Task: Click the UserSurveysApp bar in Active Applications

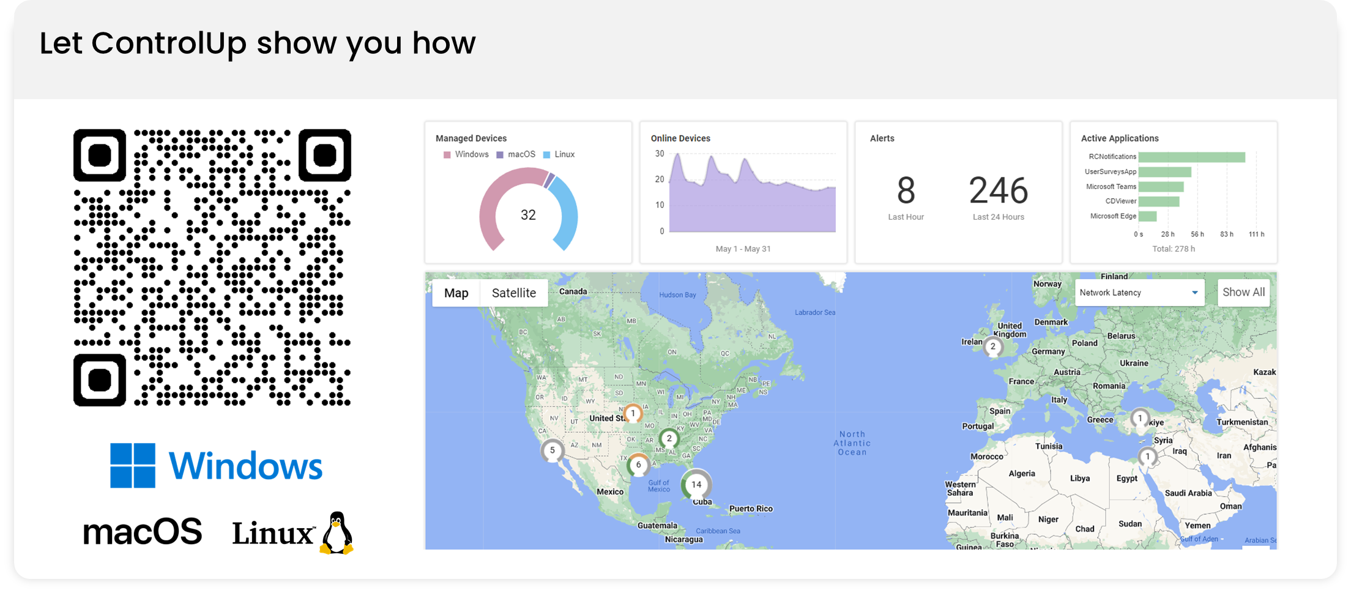Action: pyautogui.click(x=1165, y=172)
